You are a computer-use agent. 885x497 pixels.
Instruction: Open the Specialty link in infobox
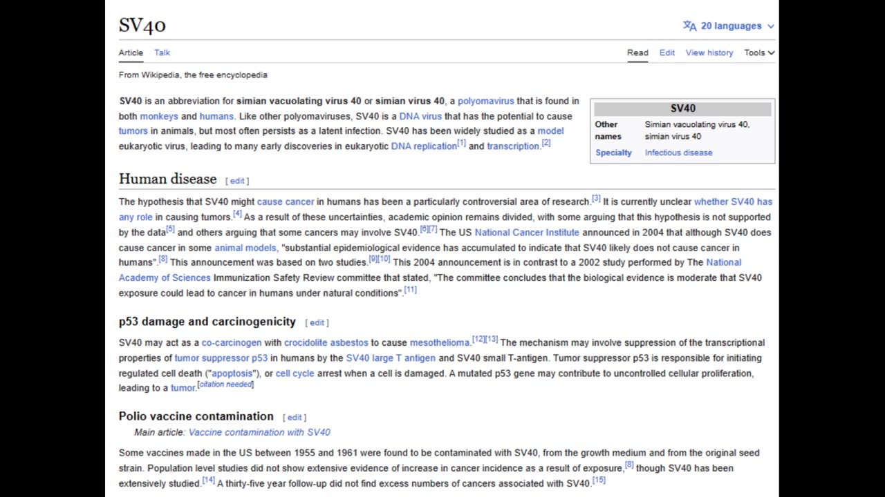point(613,153)
